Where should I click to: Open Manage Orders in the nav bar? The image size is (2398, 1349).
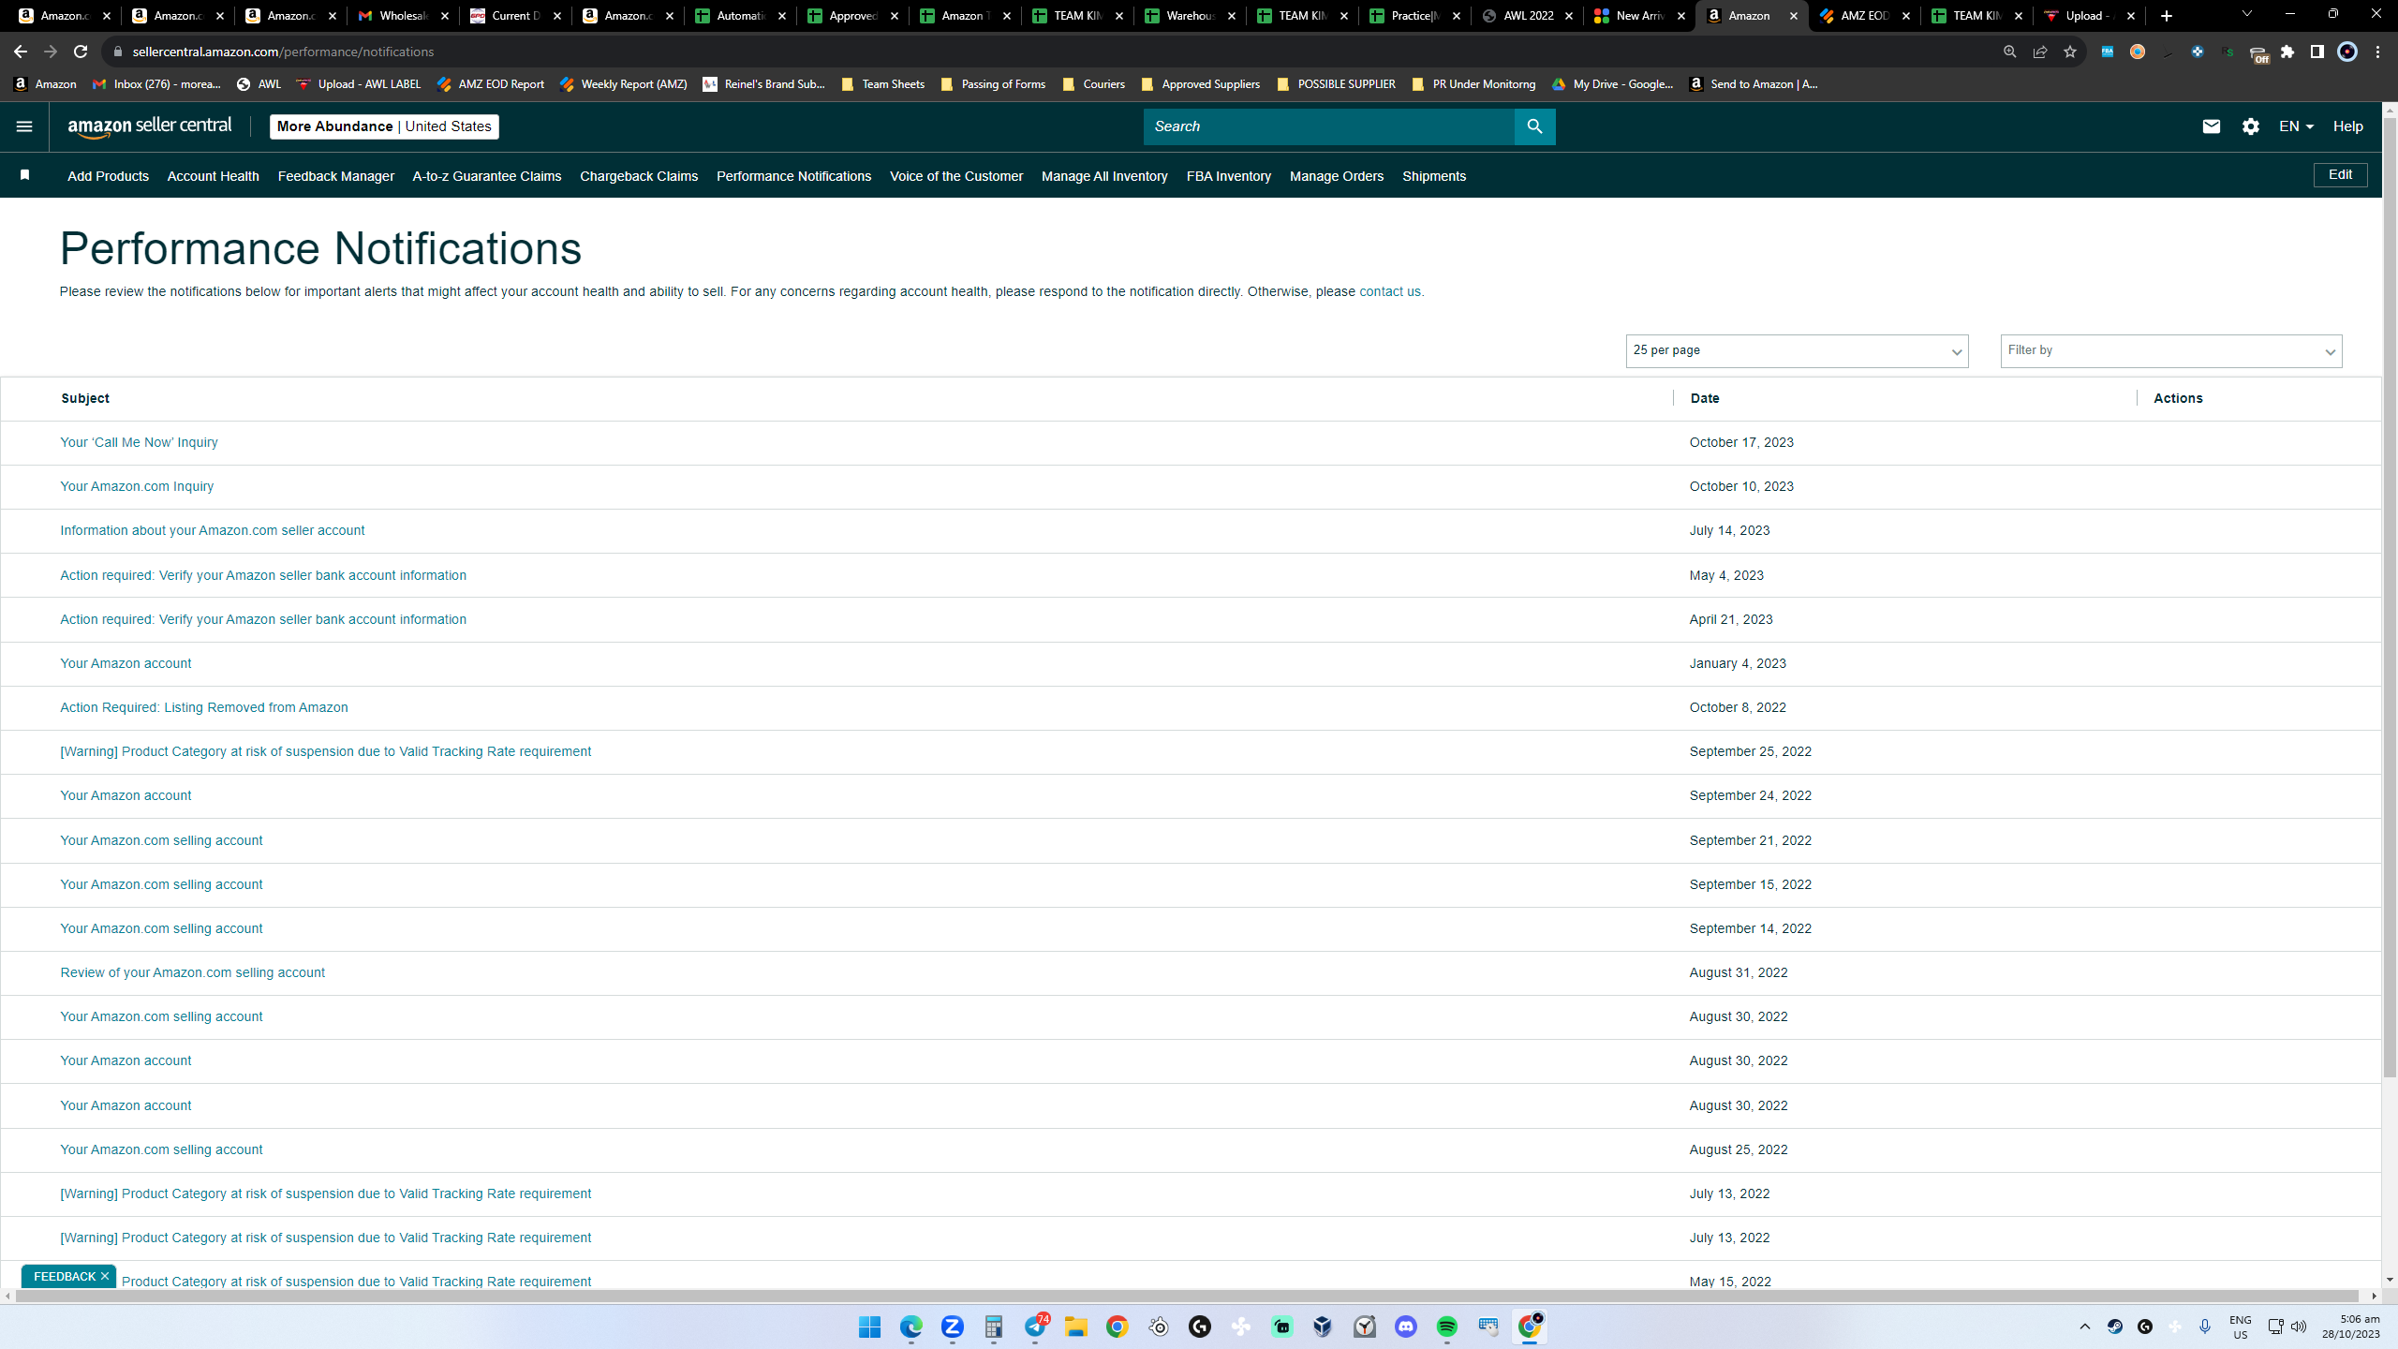pos(1336,176)
